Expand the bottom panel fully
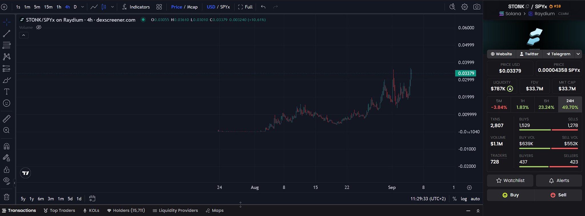 (478, 211)
